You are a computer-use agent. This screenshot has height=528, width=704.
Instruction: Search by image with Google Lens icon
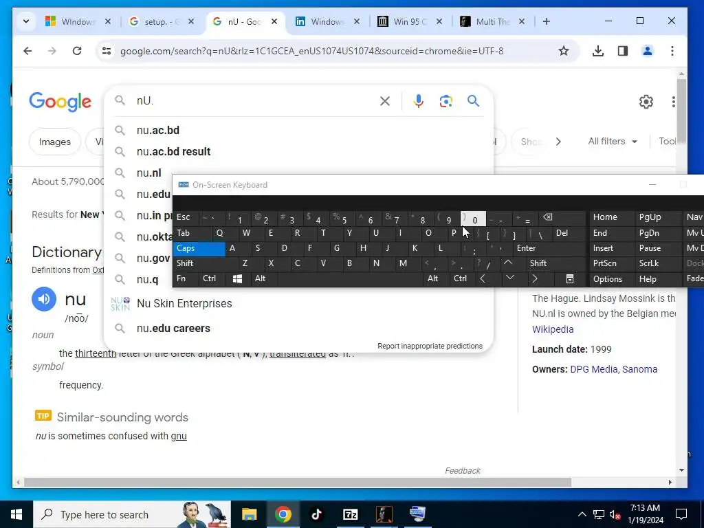coord(445,101)
